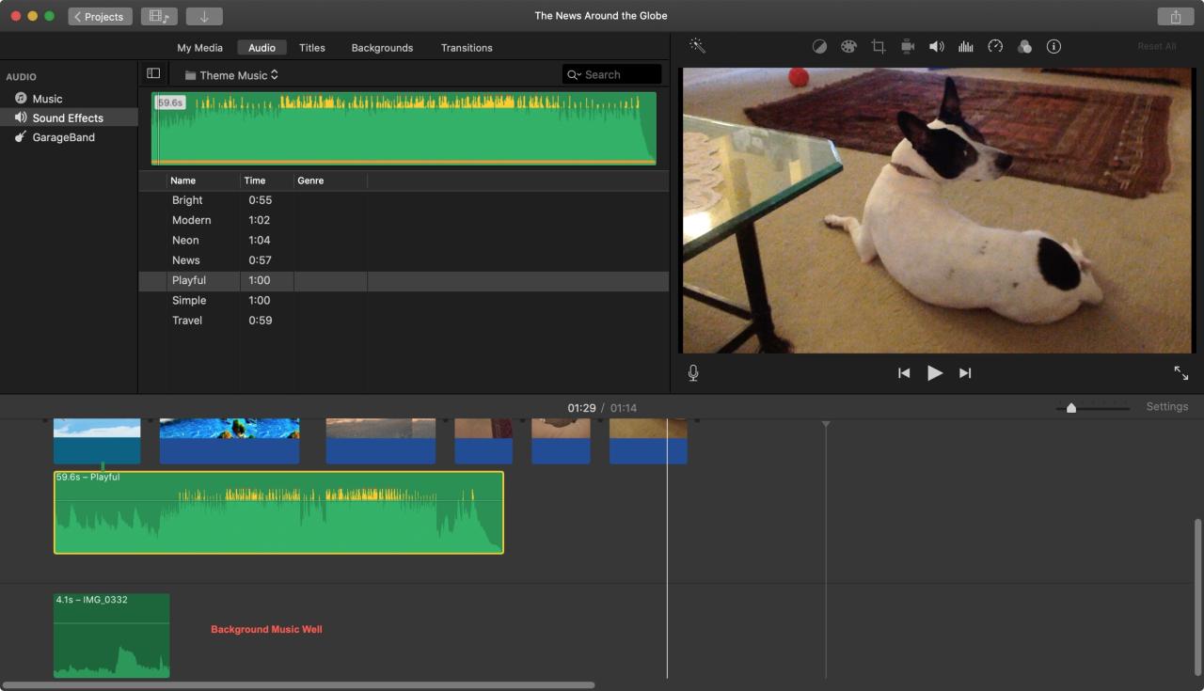The height and width of the screenshot is (691, 1204).
Task: Show clip information with the info icon
Action: (1053, 46)
